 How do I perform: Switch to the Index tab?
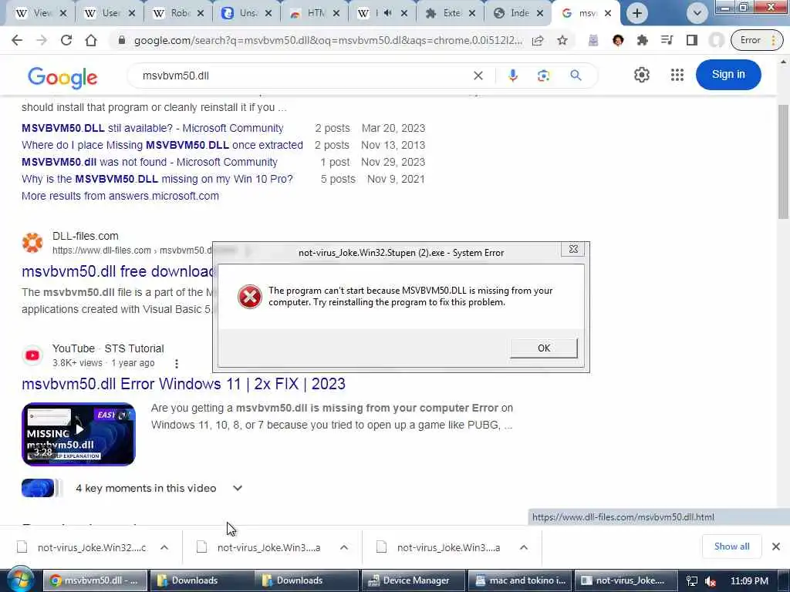coord(518,13)
